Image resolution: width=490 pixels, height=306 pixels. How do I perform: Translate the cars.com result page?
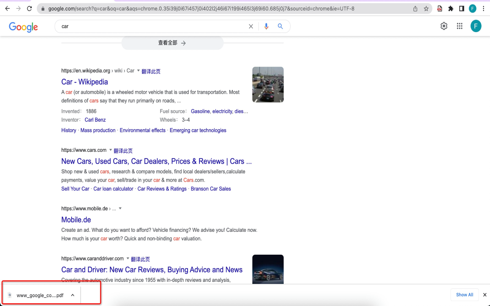pyautogui.click(x=123, y=151)
